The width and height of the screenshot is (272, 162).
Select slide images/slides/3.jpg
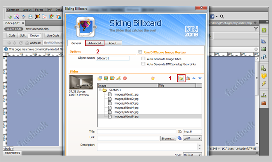126,103
